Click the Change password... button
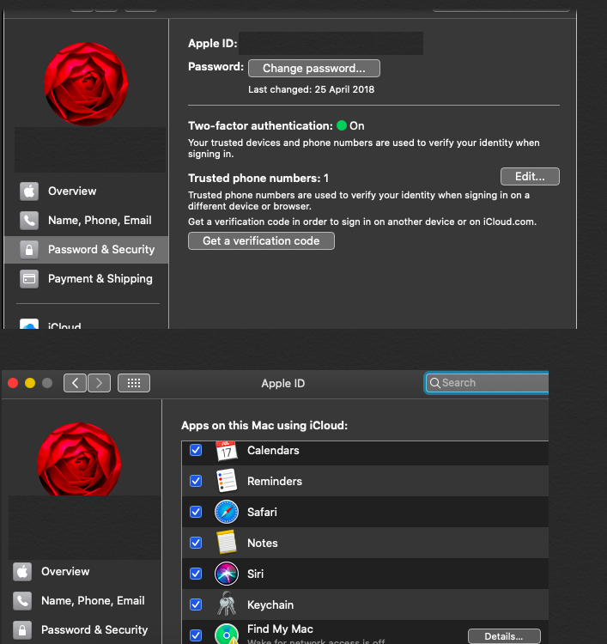Screen dimensions: 607x644 coord(314,68)
